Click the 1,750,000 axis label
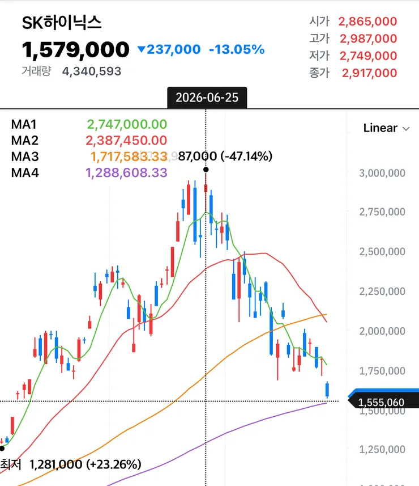Viewport: 419px width, 486px height. point(382,371)
